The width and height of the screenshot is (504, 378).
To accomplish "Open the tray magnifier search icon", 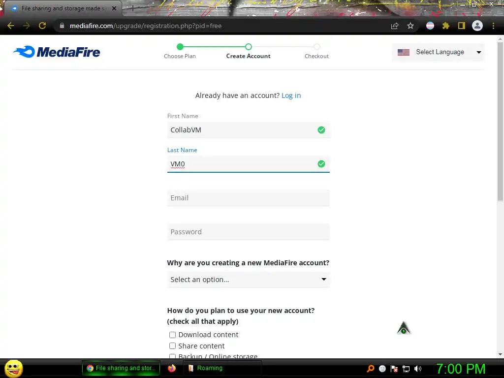I will pos(371,369).
